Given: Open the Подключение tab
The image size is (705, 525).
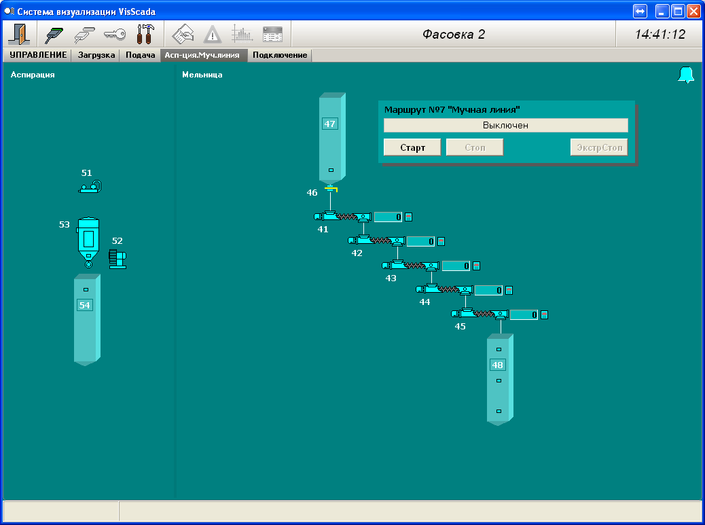Looking at the screenshot, I should 280,55.
